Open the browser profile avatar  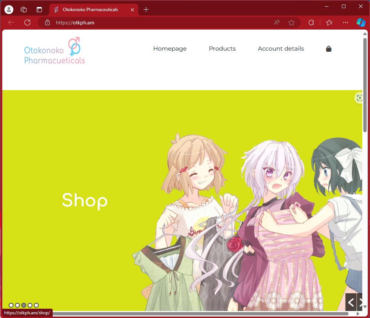[x=9, y=10]
